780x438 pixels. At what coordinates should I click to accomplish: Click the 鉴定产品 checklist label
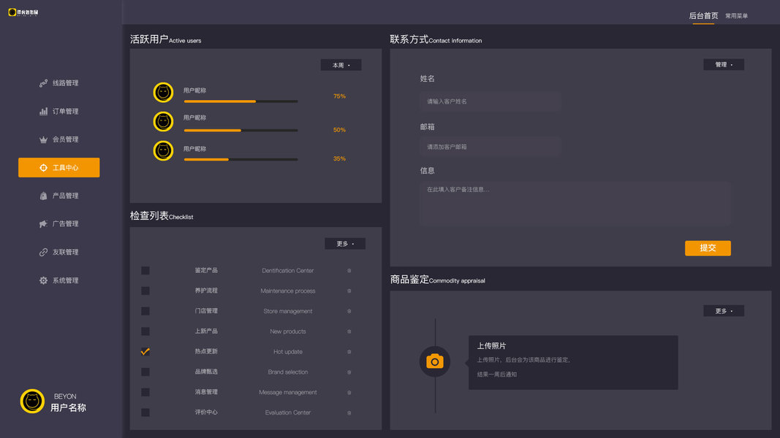click(x=206, y=271)
